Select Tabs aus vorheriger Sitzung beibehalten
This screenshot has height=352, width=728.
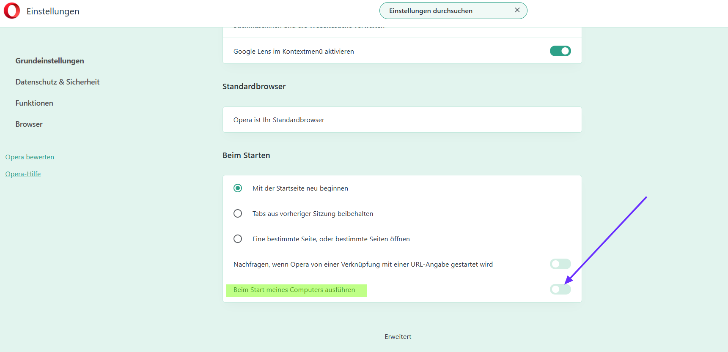coord(238,213)
